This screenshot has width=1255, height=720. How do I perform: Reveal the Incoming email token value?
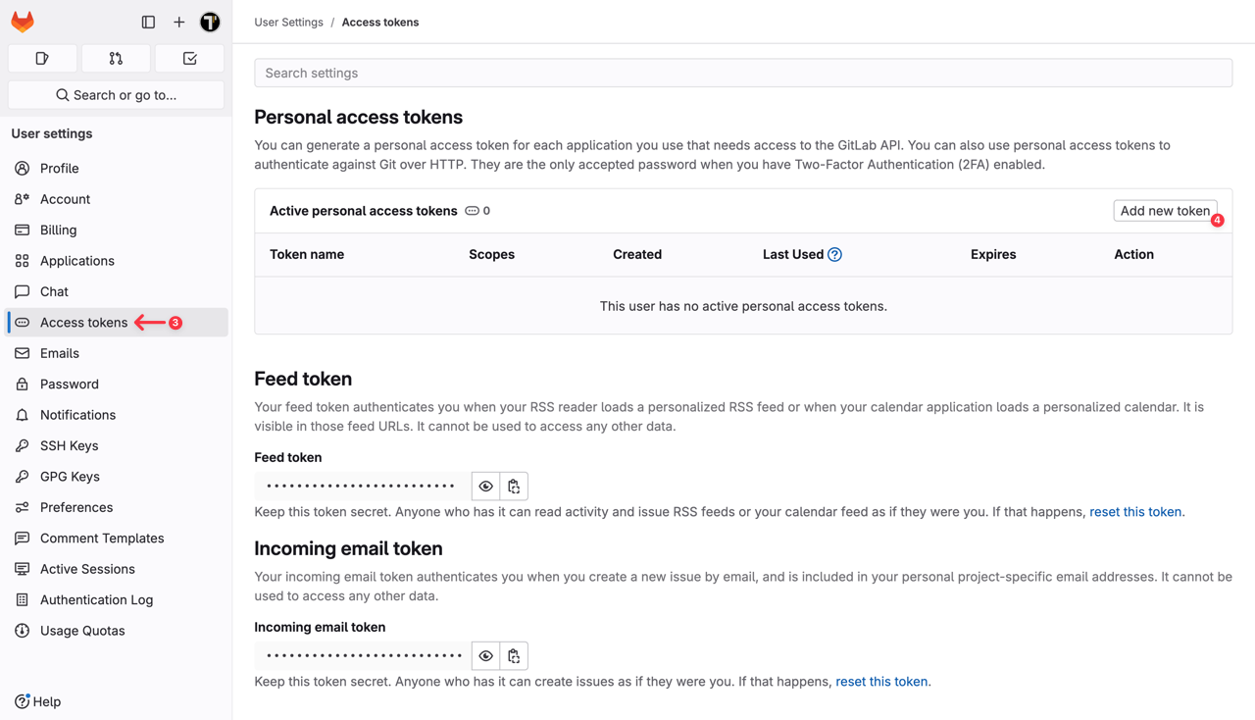tap(485, 655)
